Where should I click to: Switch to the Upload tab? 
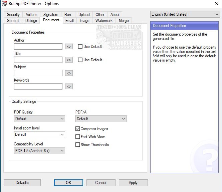(x=84, y=15)
